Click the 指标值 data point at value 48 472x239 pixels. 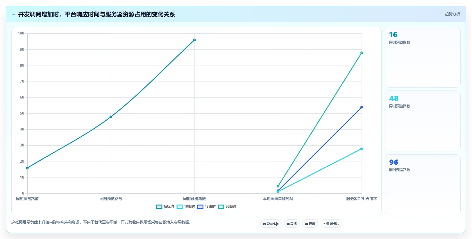pos(111,117)
